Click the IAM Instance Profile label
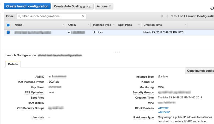 [31, 82]
